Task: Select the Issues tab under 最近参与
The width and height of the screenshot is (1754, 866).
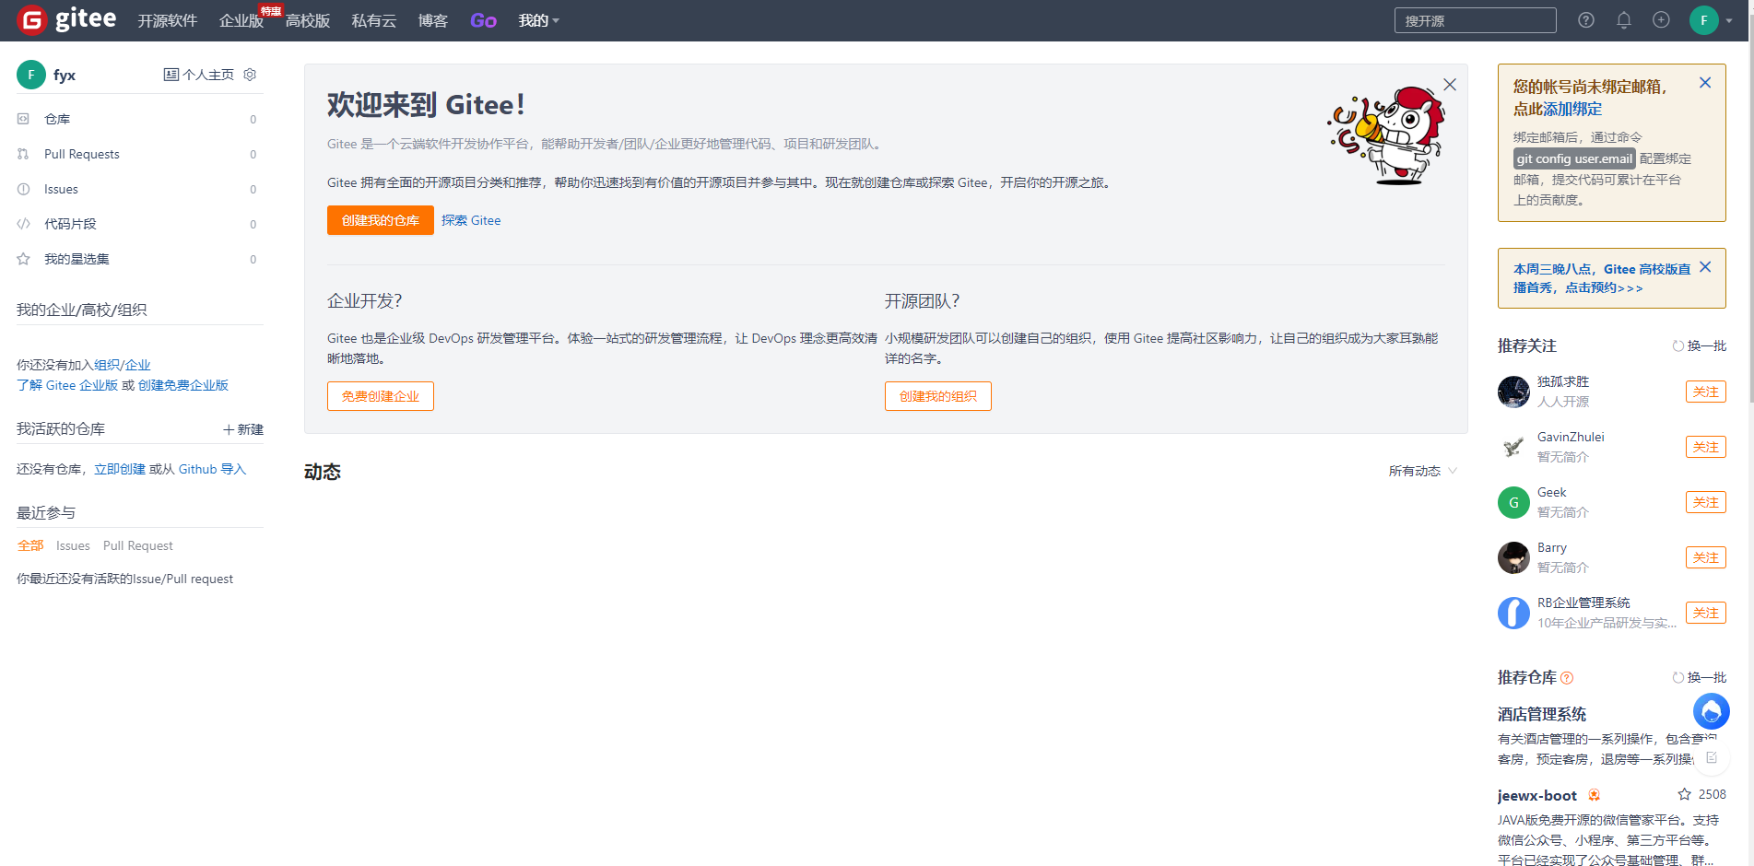Action: pos(73,545)
